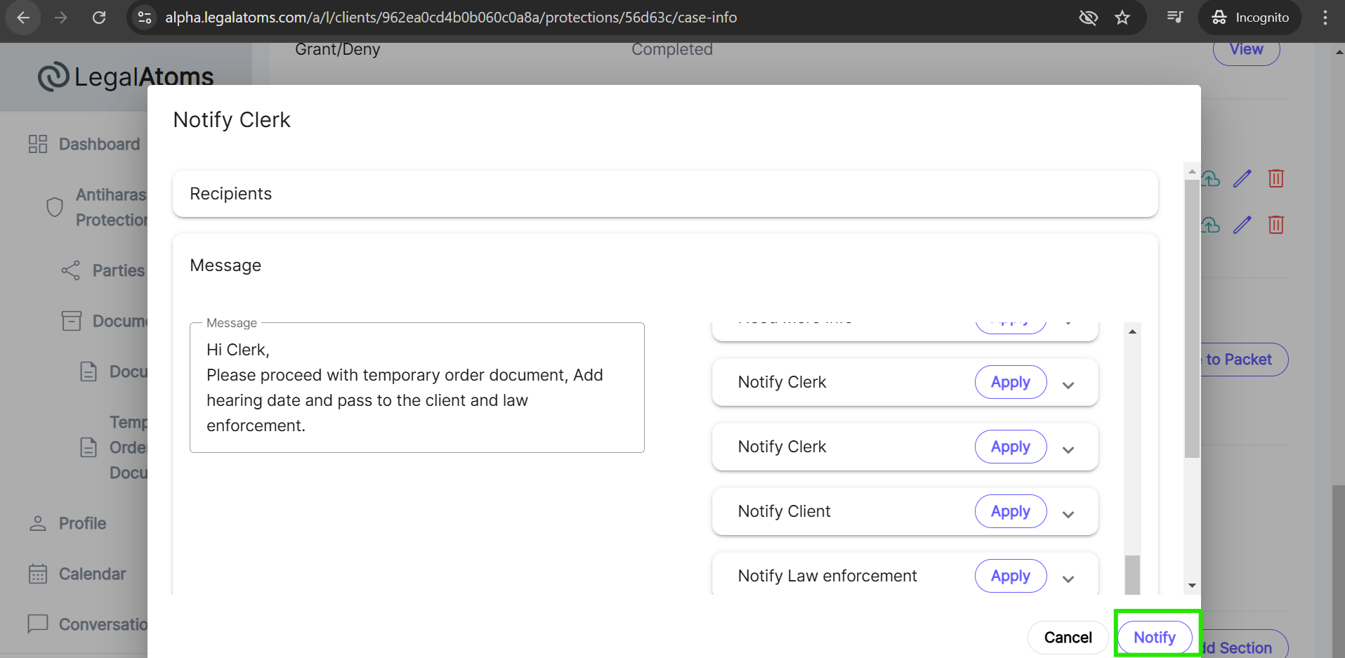Click the tracking protection eye icon
1345x658 pixels.
[x=1088, y=18]
